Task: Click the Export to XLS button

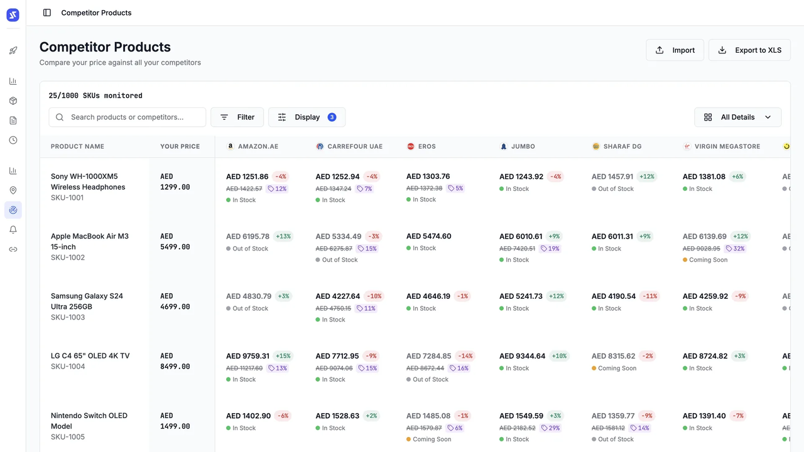Action: 749,50
